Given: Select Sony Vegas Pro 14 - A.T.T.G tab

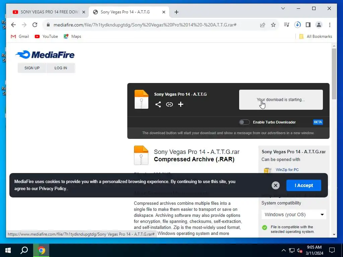Looking at the screenshot, I should tap(129, 12).
